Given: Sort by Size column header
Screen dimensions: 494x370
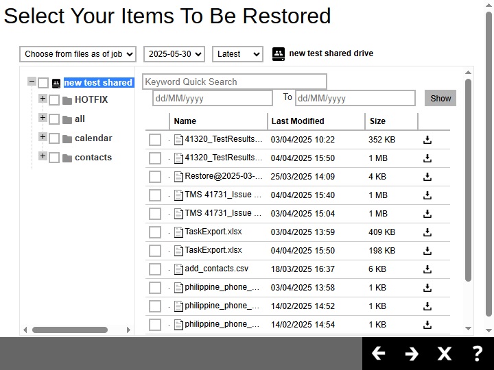Looking at the screenshot, I should click(391, 121).
